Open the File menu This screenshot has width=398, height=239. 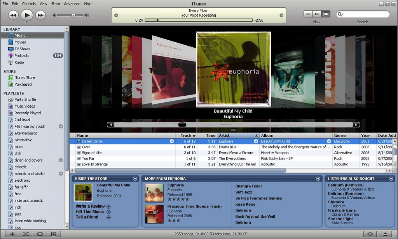pos(5,3)
